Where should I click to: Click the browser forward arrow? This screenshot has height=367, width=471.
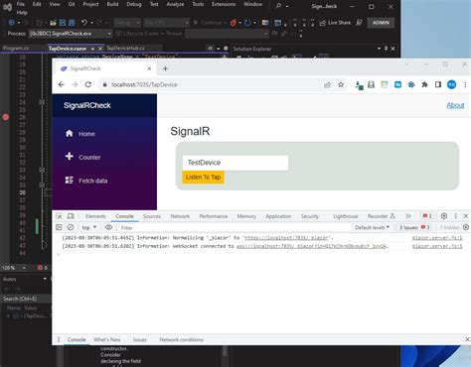[75, 84]
